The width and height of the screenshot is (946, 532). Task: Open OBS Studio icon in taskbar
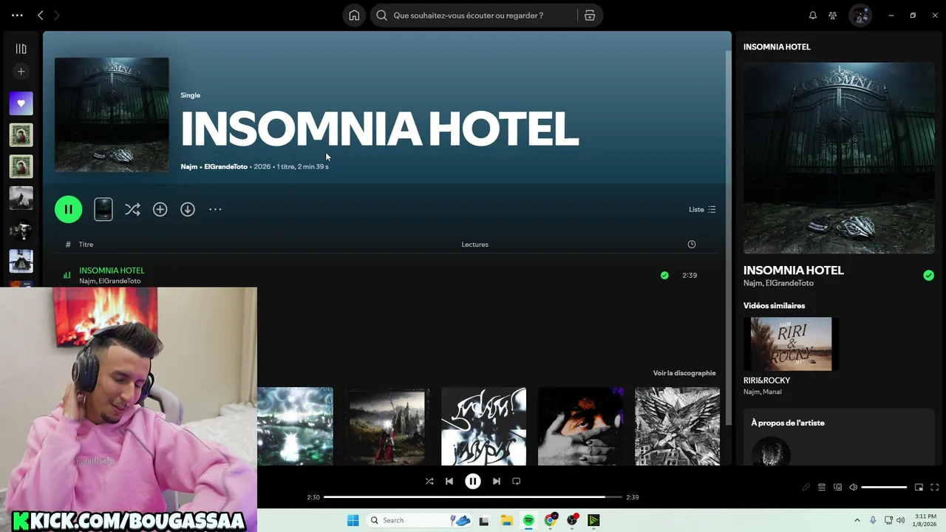pyautogui.click(x=572, y=520)
